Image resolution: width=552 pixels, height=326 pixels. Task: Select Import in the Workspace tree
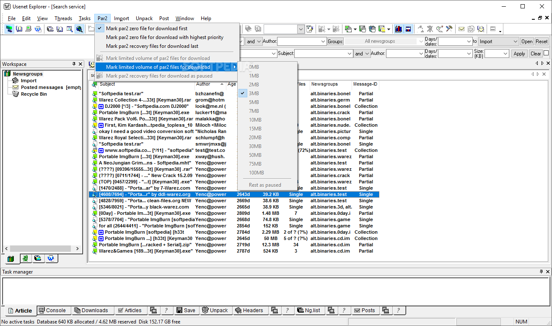pos(29,81)
